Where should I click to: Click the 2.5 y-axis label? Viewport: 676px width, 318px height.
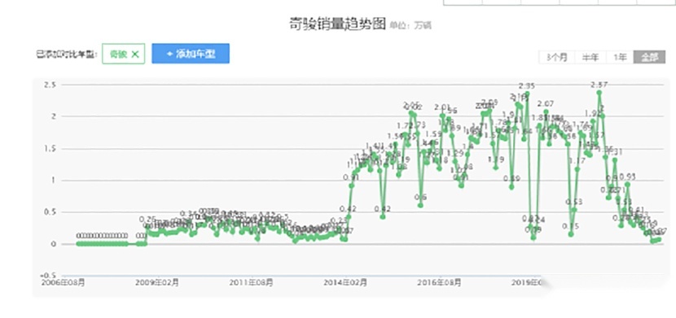pos(50,85)
